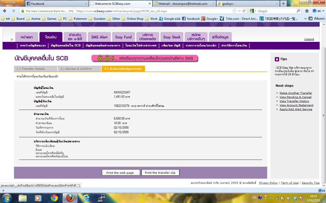Select บัญชีบุคคลอื่นต่างธนาคาร submenu item
326x203 pixels.
(x=103, y=46)
